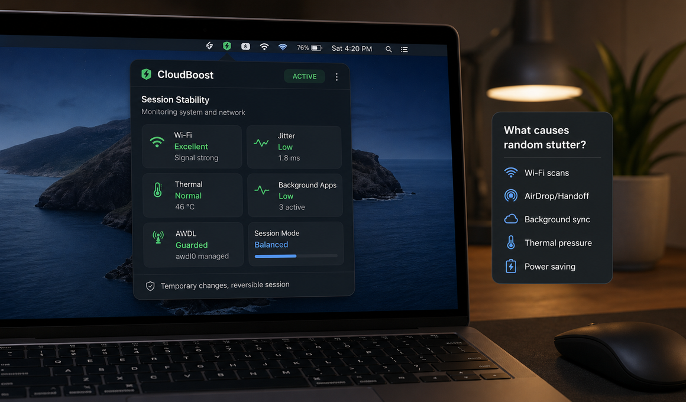Click the CloudBoost logo in popover header
686x402 pixels.
(x=146, y=74)
